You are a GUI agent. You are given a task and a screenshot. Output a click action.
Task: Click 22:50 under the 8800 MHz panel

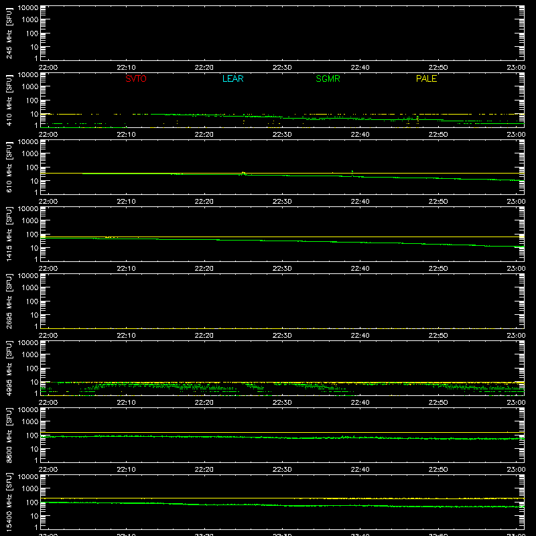click(x=438, y=470)
